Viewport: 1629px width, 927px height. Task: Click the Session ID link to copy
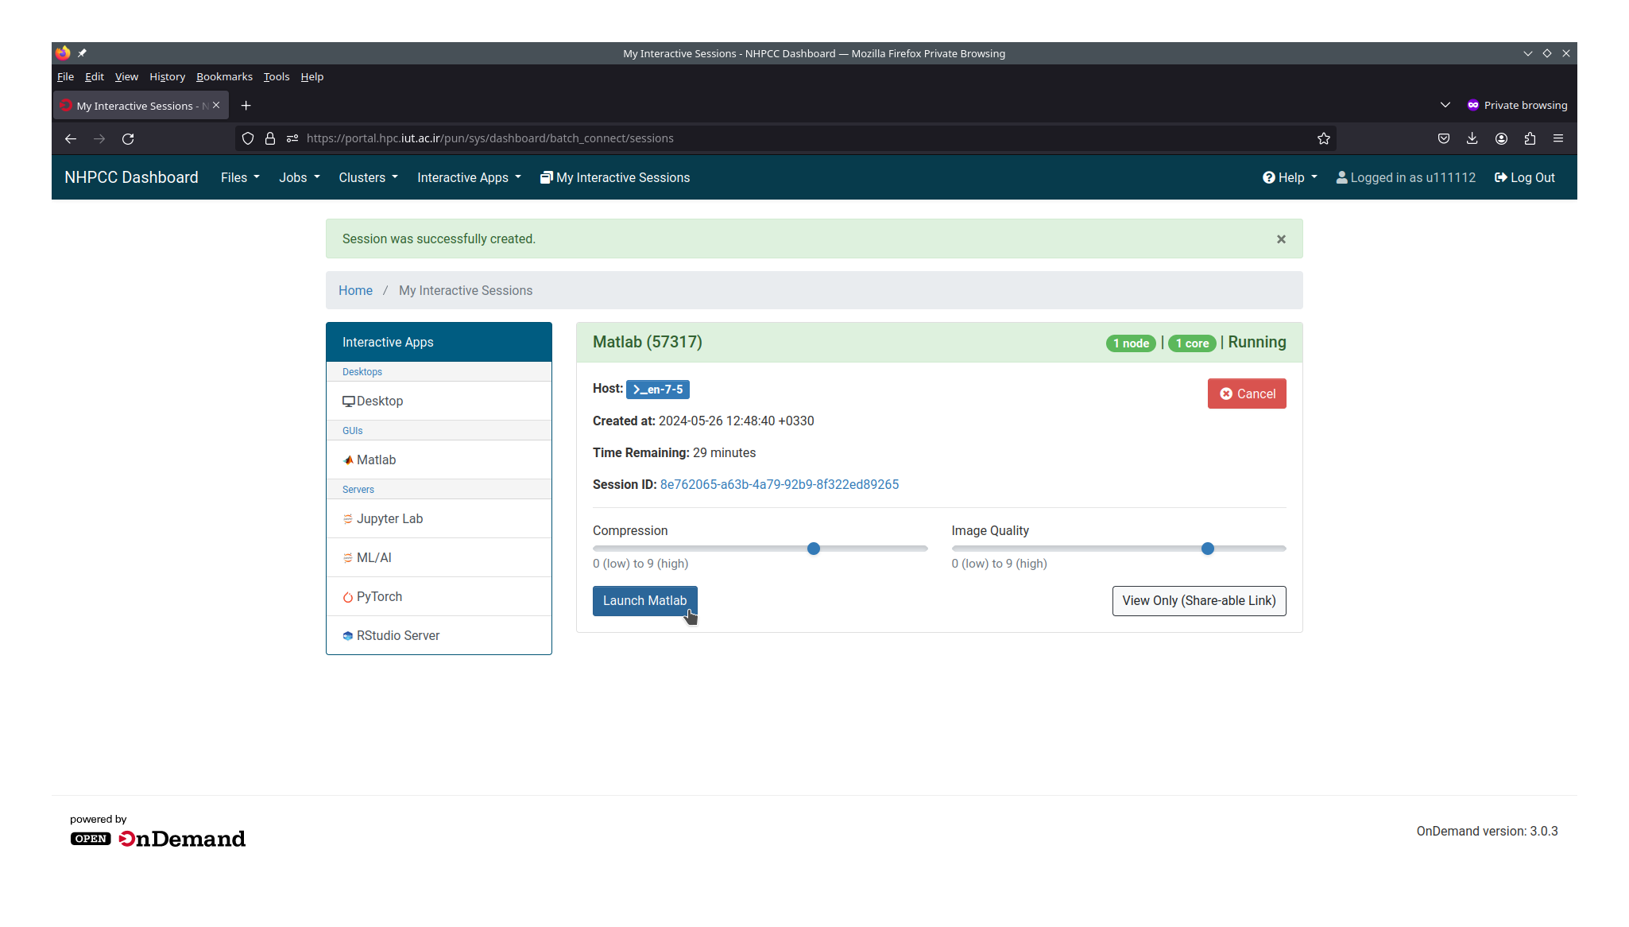coord(780,483)
